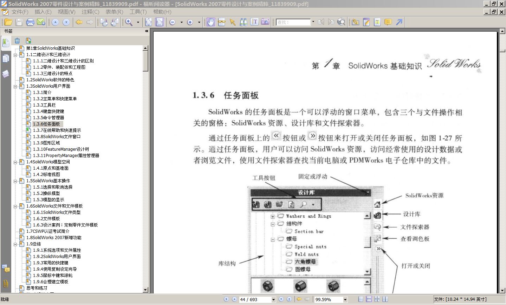Open the 注释(C) menu

click(90, 12)
